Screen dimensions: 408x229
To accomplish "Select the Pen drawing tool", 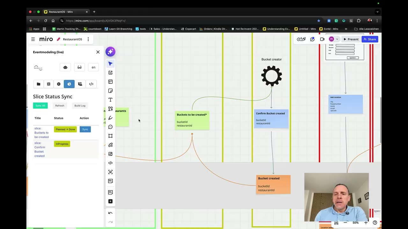I will click(x=110, y=118).
